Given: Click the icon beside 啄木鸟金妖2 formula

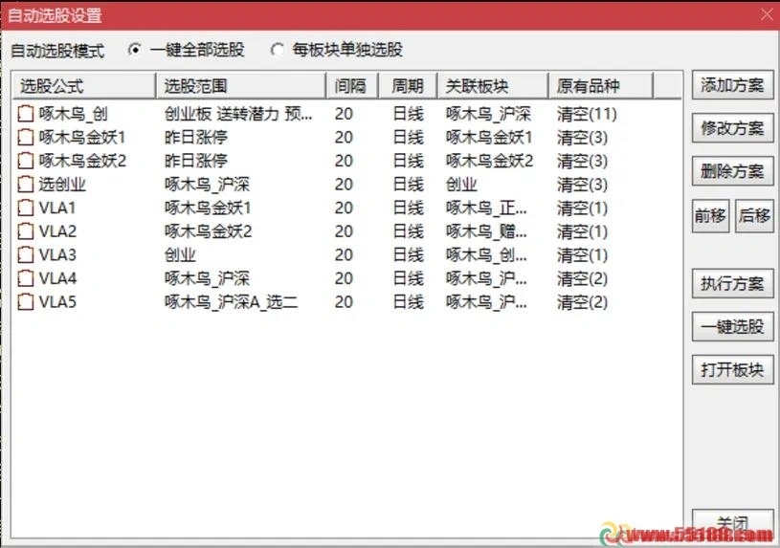Looking at the screenshot, I should (x=26, y=161).
